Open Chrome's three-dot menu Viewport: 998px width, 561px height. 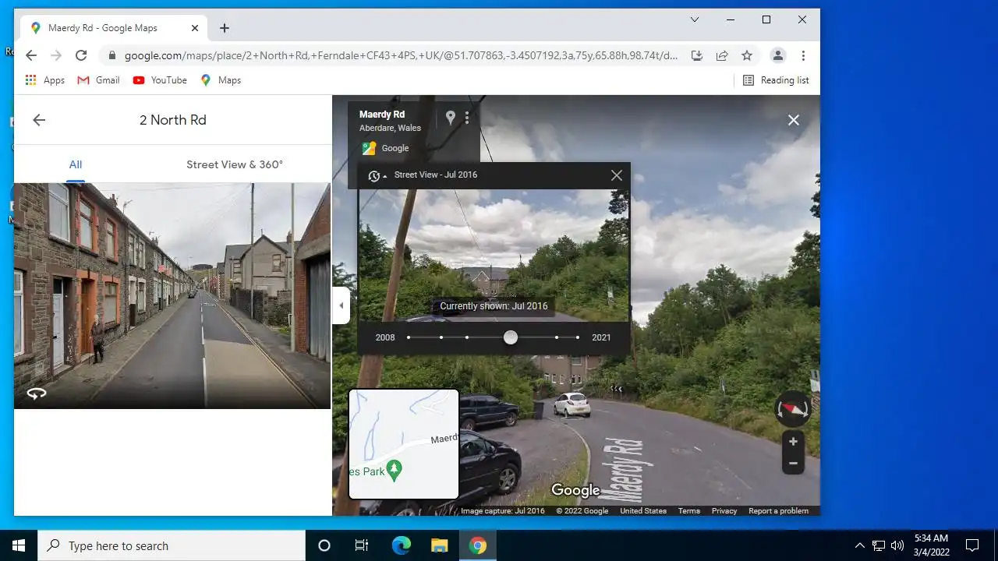[803, 55]
